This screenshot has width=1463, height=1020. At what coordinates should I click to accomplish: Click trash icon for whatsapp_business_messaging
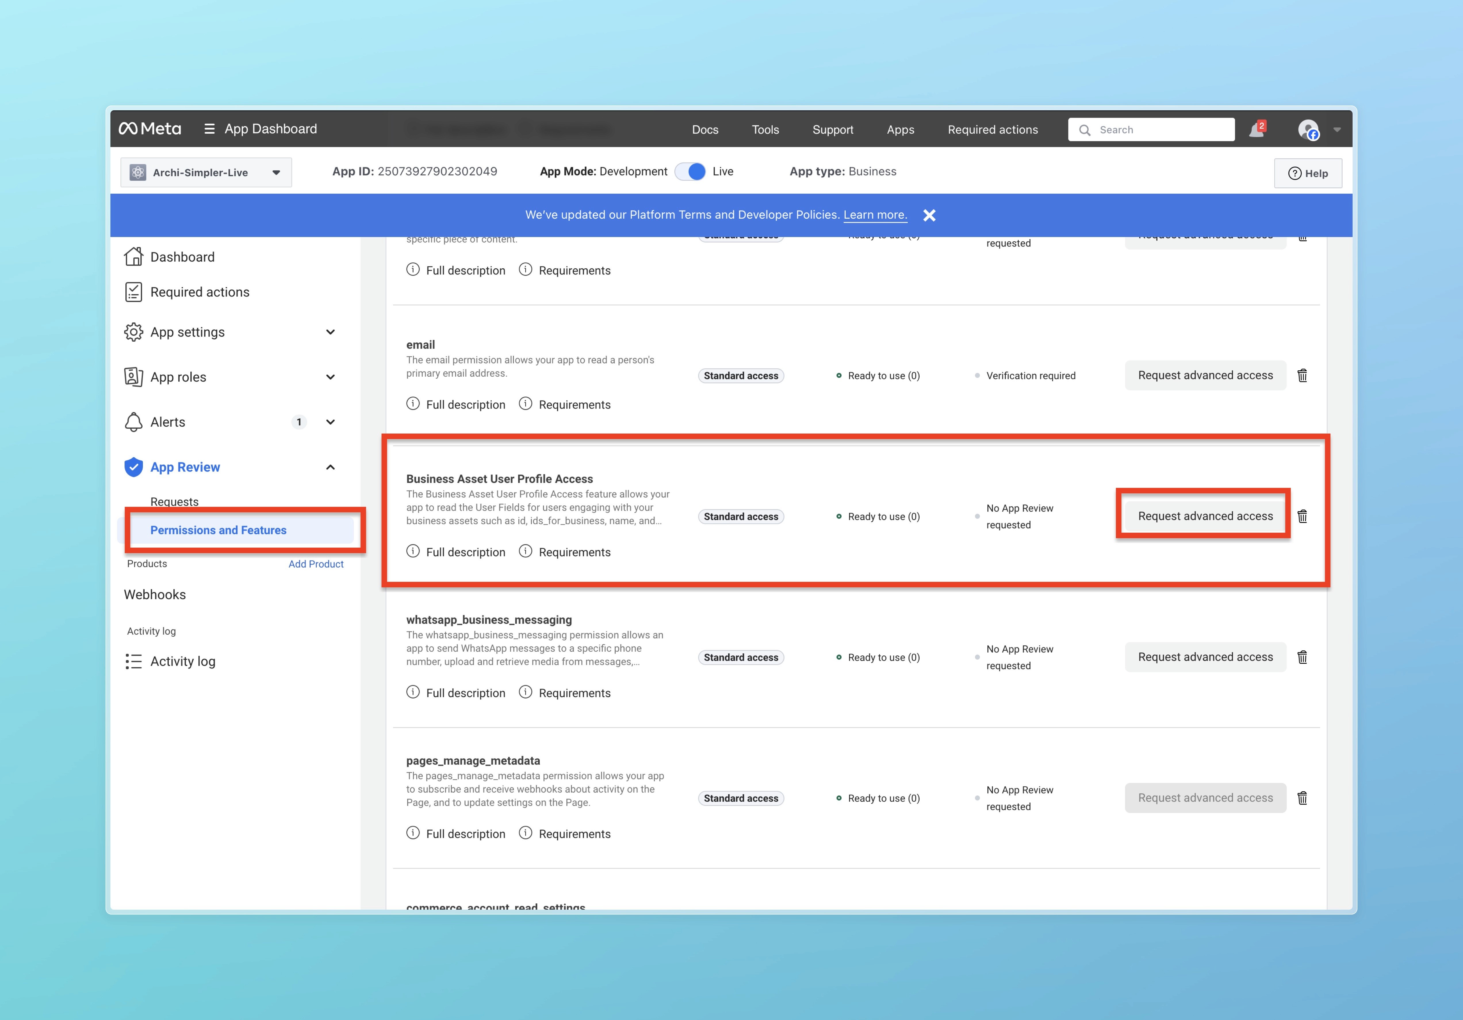[x=1303, y=657]
